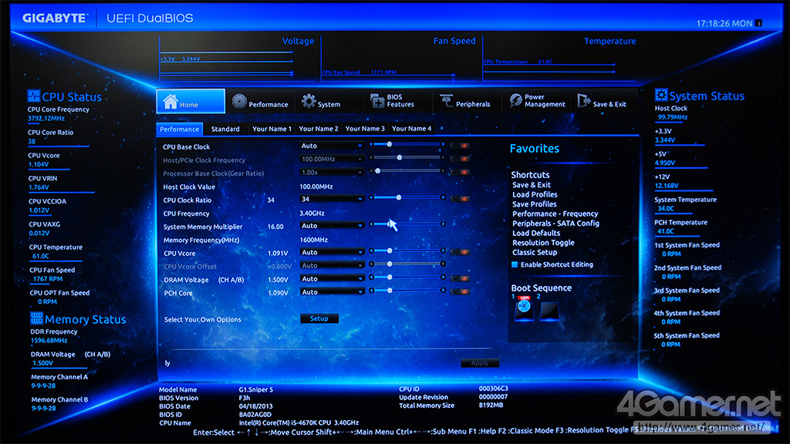Click the CPU Status panel icon
The image size is (790, 444).
(34, 96)
